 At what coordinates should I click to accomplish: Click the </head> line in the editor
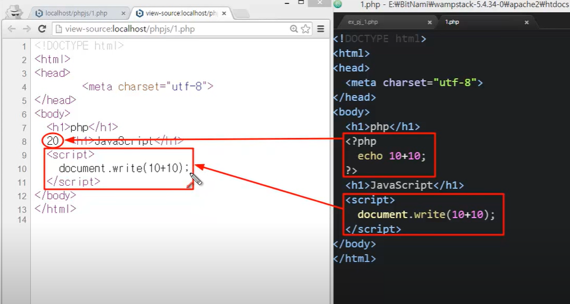coord(355,97)
